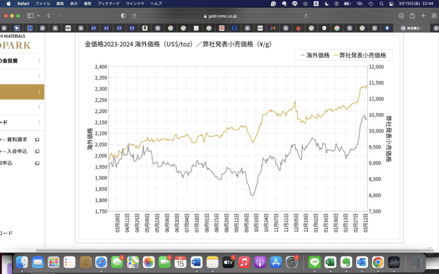This screenshot has height=274, width=439.
Task: Toggle the 海外価格 series in the chart legend
Action: click(317, 55)
